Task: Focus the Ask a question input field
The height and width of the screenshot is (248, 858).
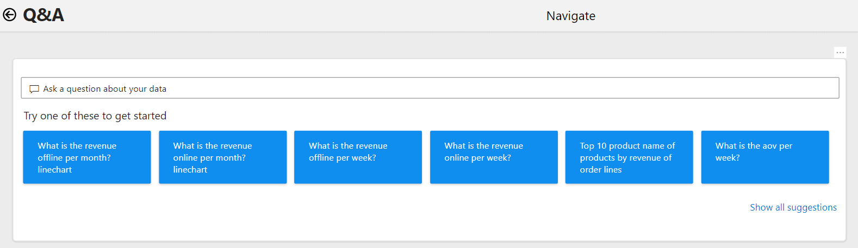Action: click(x=430, y=88)
